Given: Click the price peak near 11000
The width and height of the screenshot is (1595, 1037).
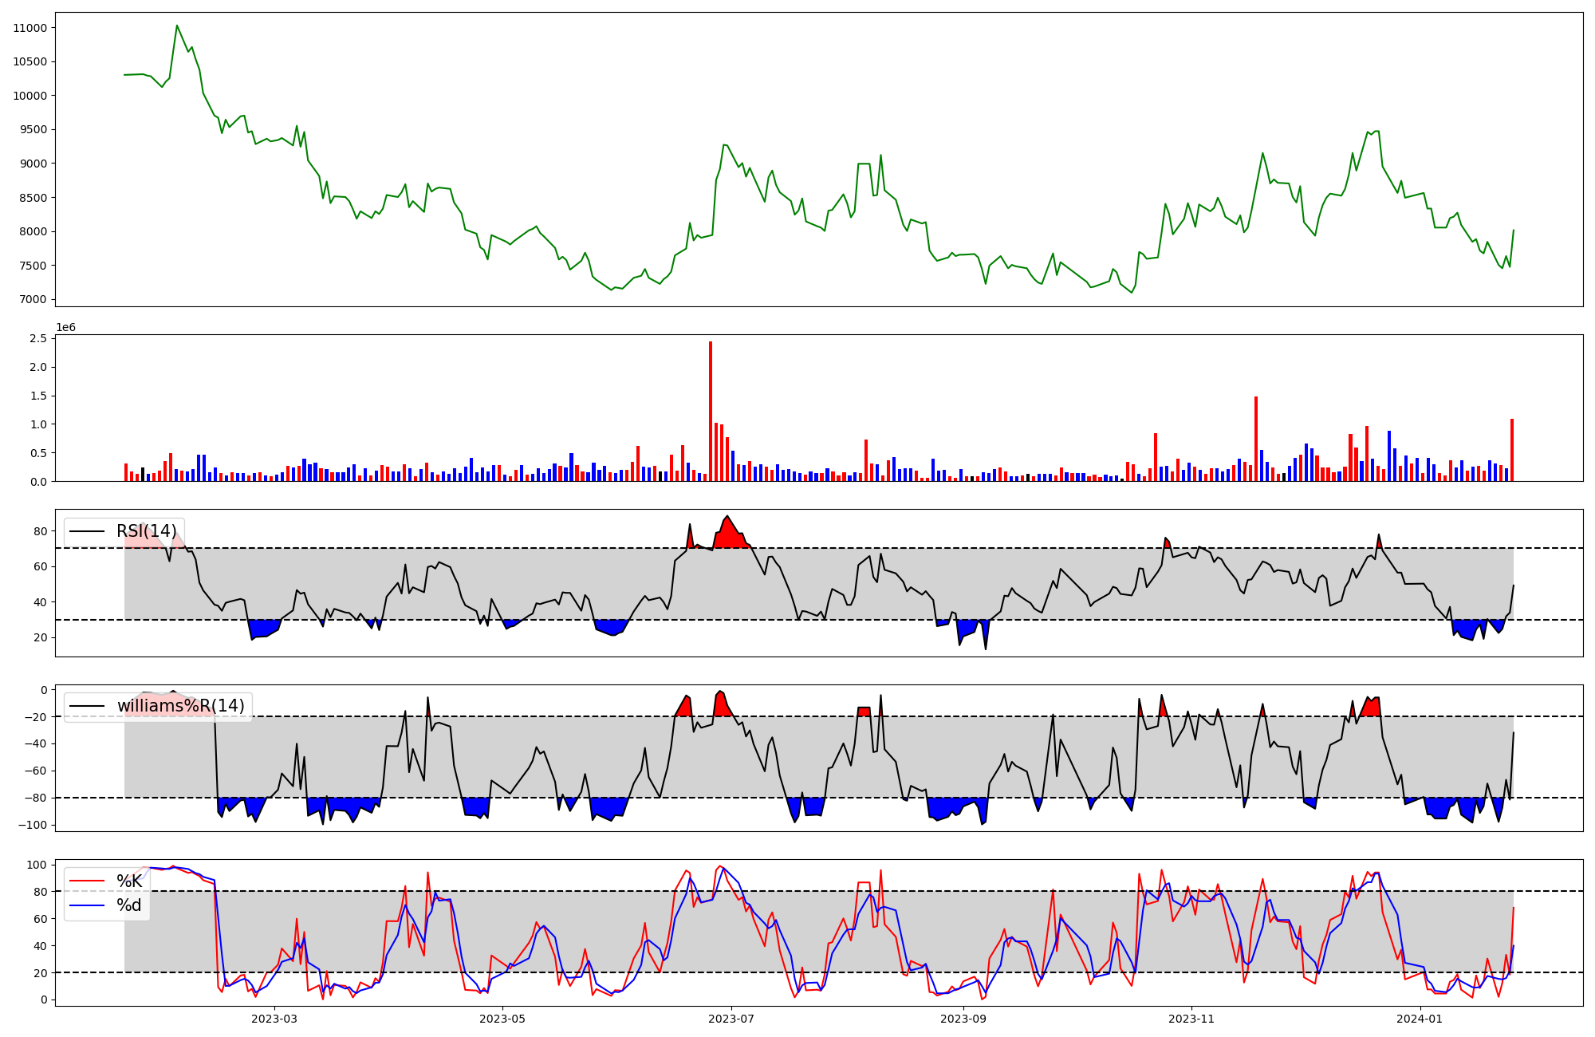Looking at the screenshot, I should [177, 26].
